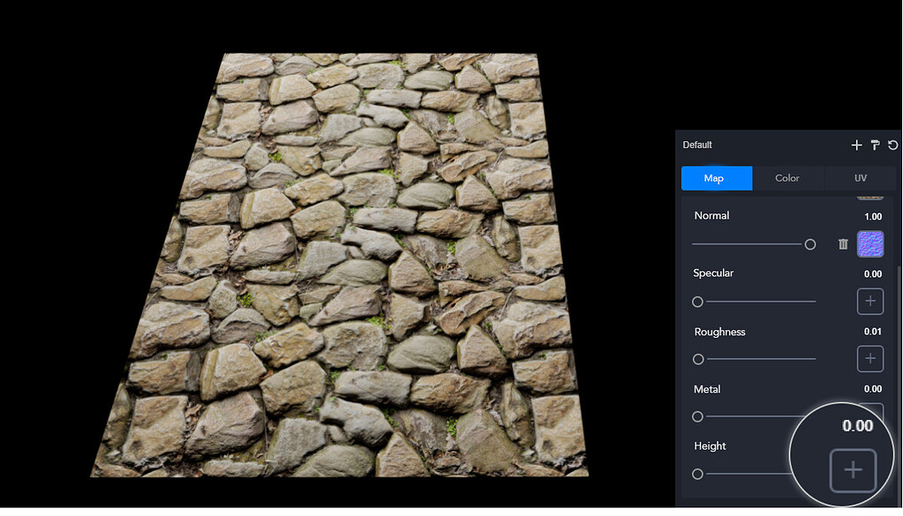Add a Height texture map
The height and width of the screenshot is (516, 903).
coord(852,470)
